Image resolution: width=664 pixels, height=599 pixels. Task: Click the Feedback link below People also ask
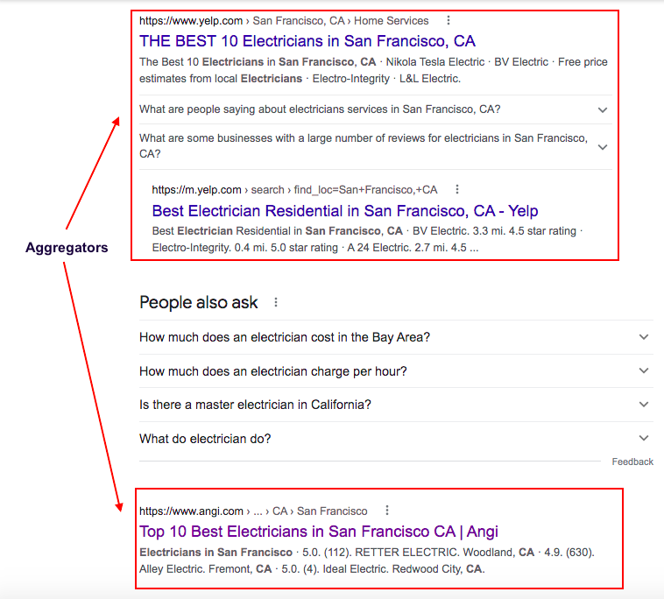click(632, 462)
